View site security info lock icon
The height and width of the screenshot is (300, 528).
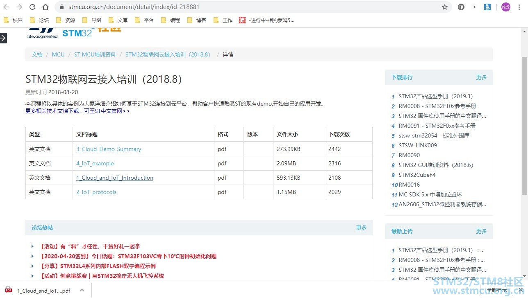tap(62, 7)
